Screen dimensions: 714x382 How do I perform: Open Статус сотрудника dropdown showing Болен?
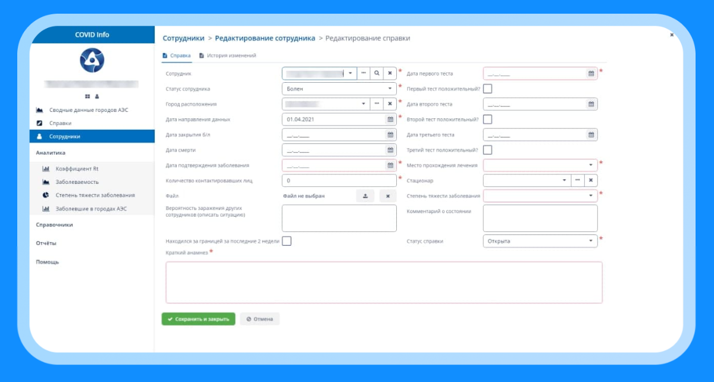[x=339, y=89]
